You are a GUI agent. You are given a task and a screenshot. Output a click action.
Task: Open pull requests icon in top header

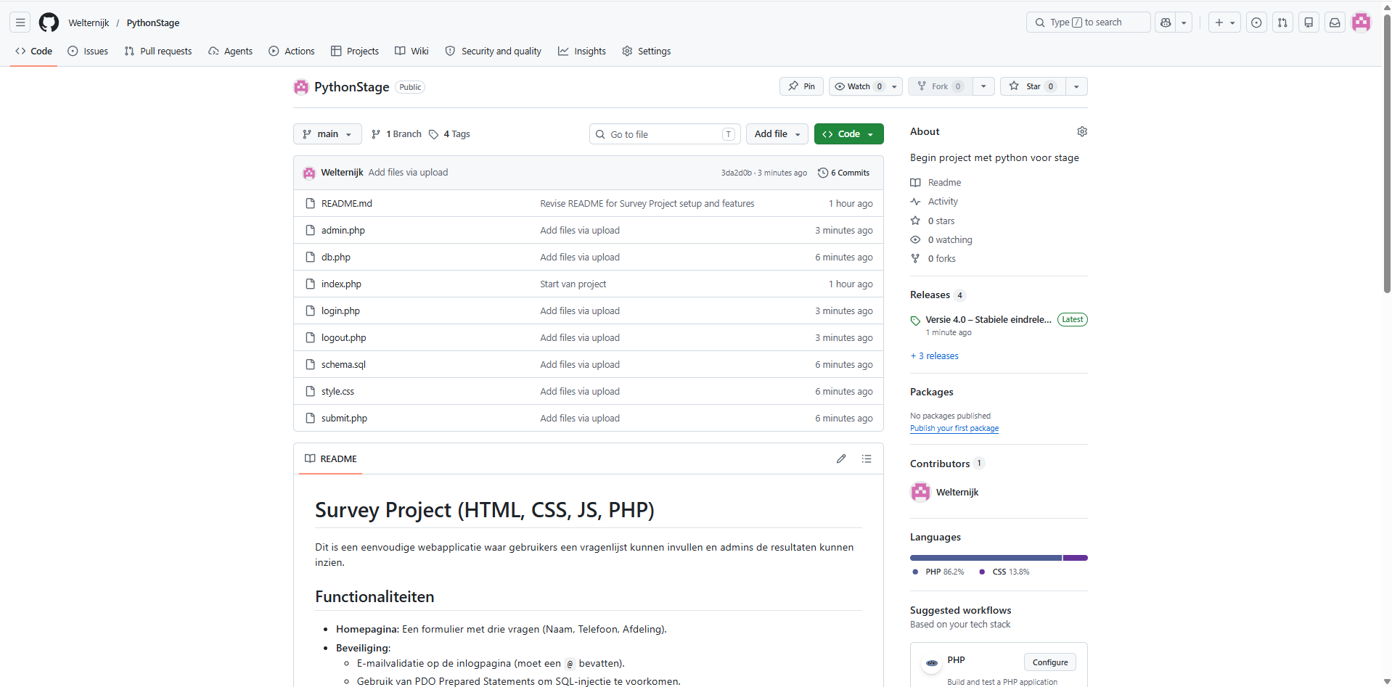[1282, 22]
